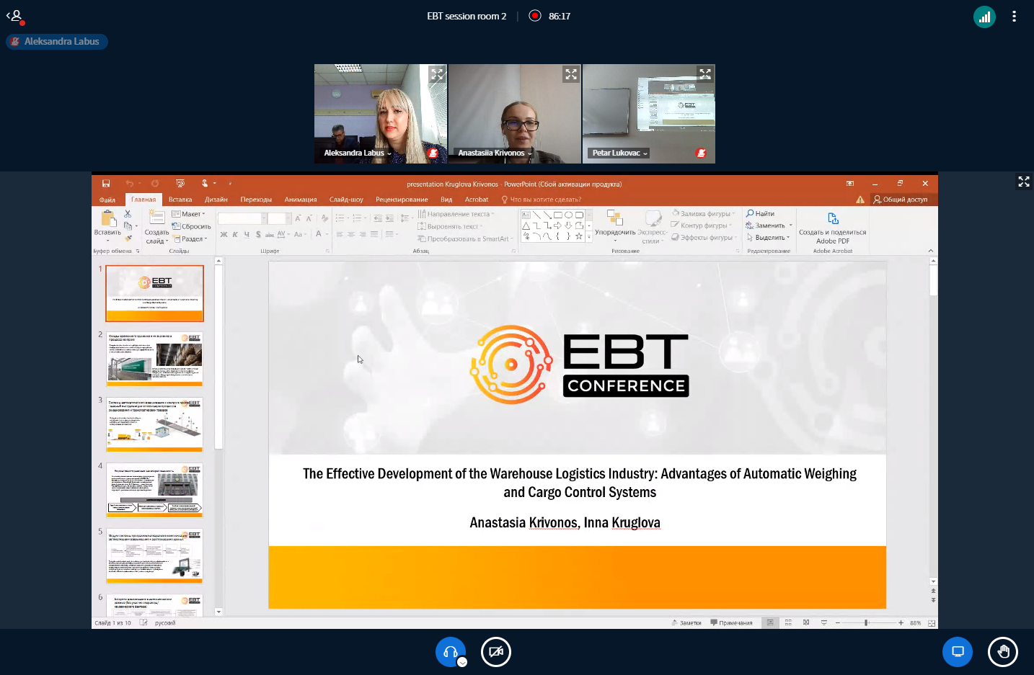
Task: Click the Общий доступ share button
Action: tap(901, 200)
